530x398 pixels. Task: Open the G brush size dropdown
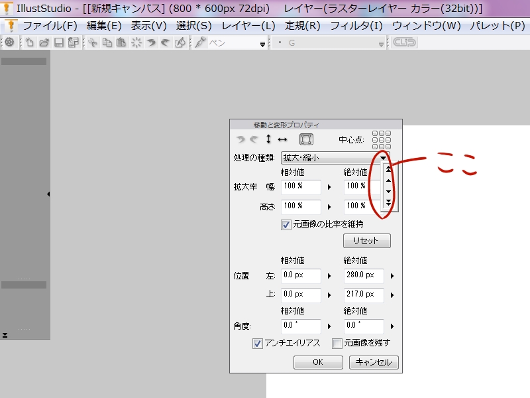381,44
